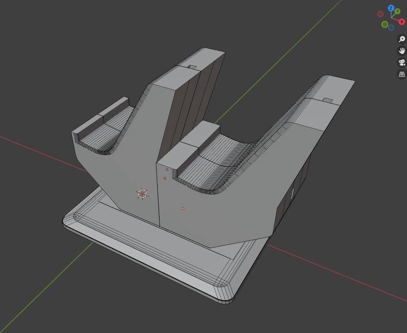The width and height of the screenshot is (407, 333).
Task: Toggle the camera view icon
Action: pos(402,63)
